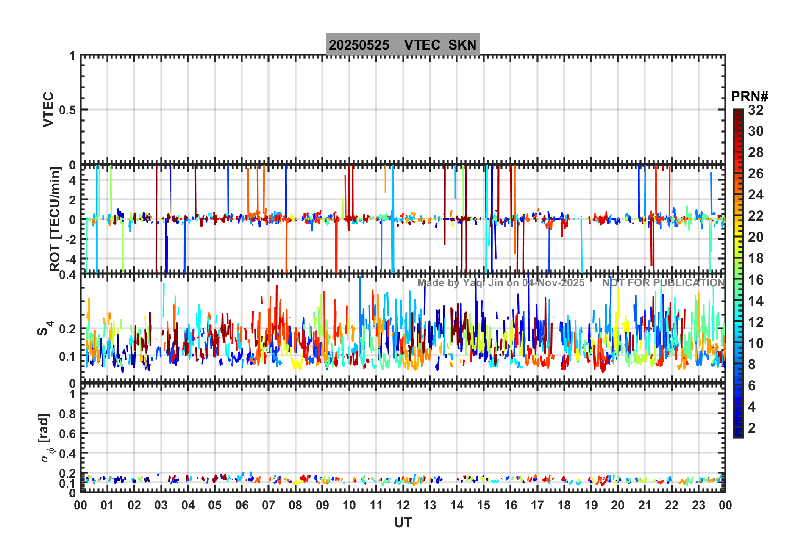
Task: Click the 23 hour tick label on UT axis
Action: tap(698, 505)
